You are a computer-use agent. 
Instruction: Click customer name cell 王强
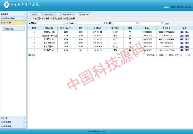[x=115, y=50]
